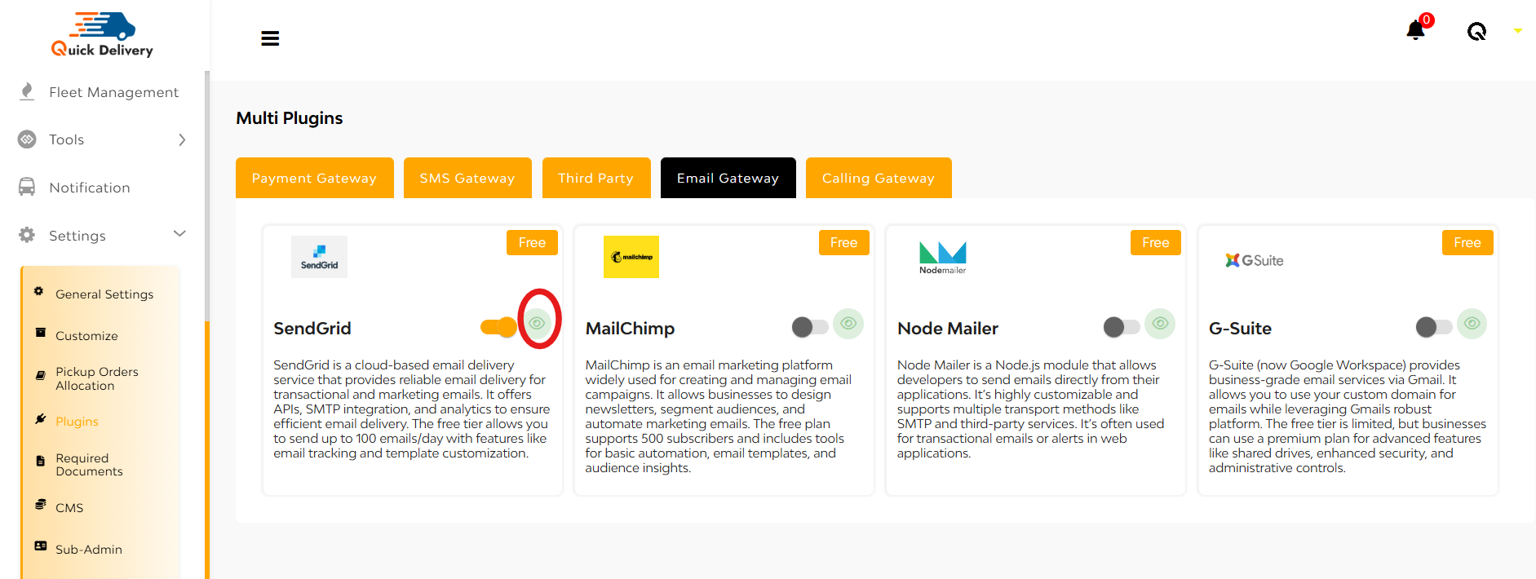The height and width of the screenshot is (579, 1536).
Task: Click the Plugins plug icon
Action: pyautogui.click(x=40, y=419)
